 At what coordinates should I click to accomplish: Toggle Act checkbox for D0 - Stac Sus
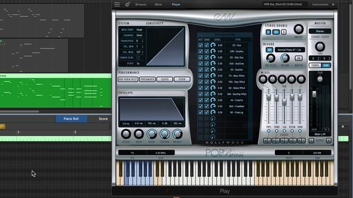pyautogui.click(x=201, y=57)
